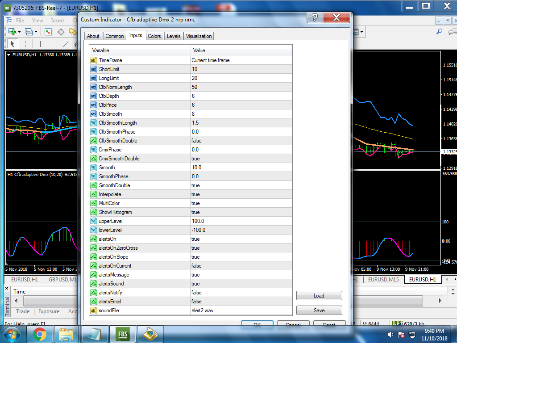Toggle the ShowHistogram value true
This screenshot has height=411, width=548.
(x=241, y=212)
